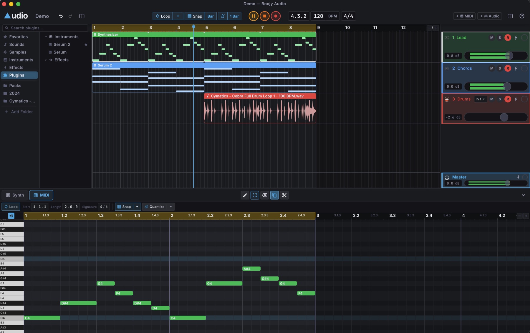
Task: Select the eraser delete tool
Action: [265, 195]
